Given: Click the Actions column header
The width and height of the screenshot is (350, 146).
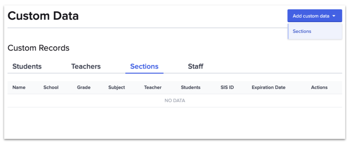Looking at the screenshot, I should tap(319, 88).
